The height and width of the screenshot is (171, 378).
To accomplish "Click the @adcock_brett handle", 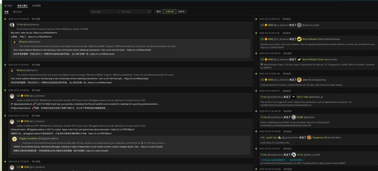I will [311, 25].
